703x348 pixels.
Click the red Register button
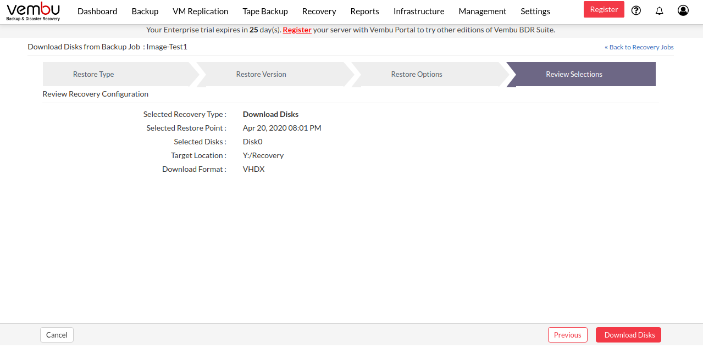coord(604,9)
